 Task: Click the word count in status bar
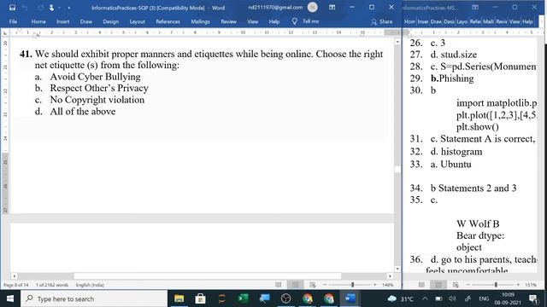52,285
